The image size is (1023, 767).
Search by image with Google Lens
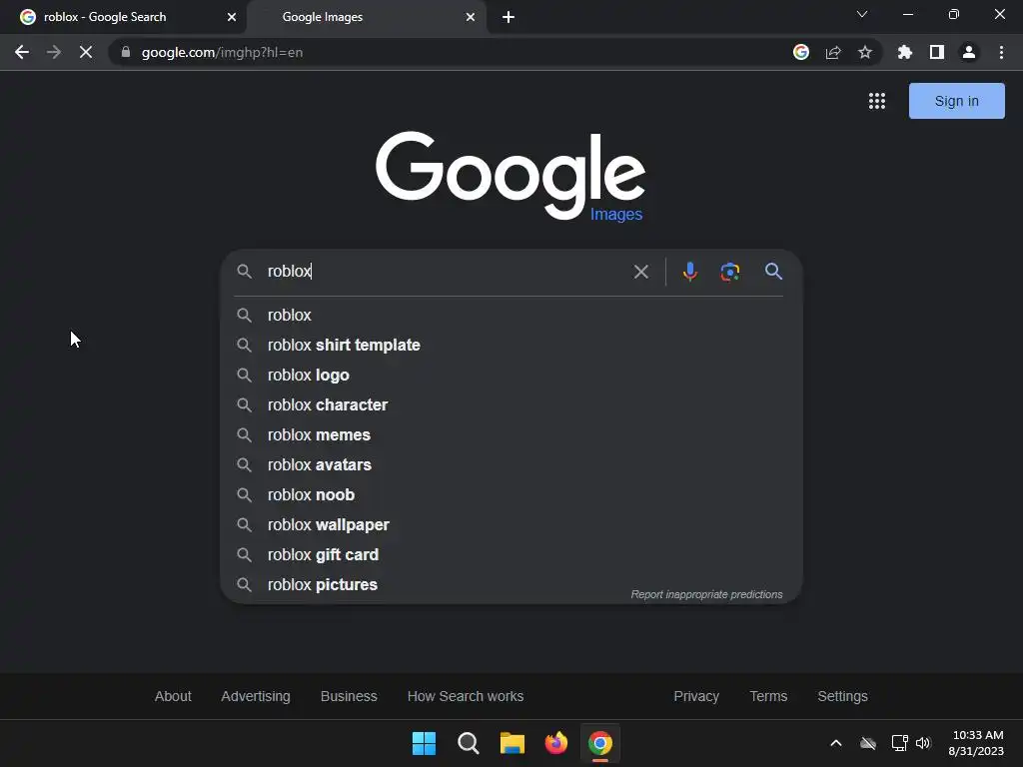pyautogui.click(x=730, y=272)
